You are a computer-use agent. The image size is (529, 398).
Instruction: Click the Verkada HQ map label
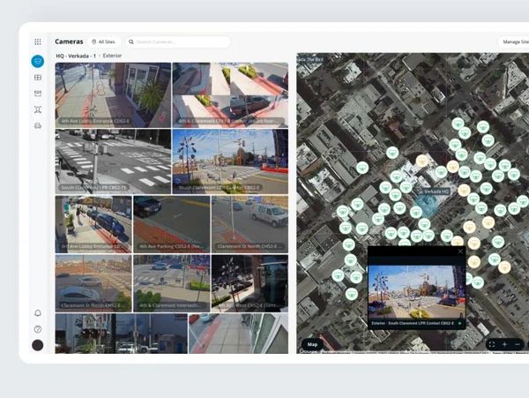tap(436, 191)
